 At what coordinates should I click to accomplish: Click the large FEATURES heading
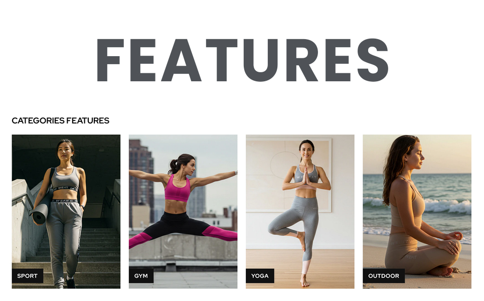click(243, 60)
